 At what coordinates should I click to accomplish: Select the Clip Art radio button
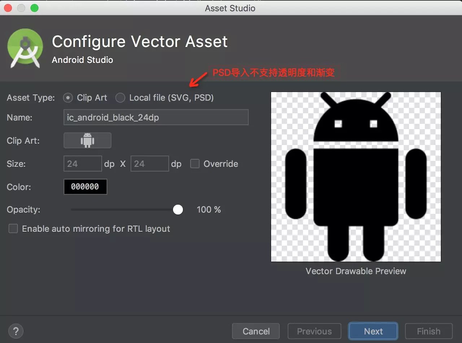tap(68, 98)
